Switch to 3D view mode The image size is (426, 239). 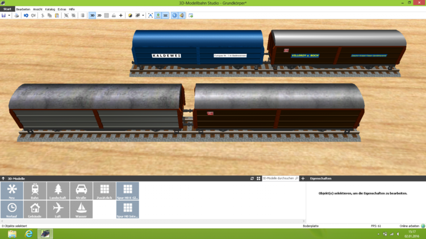tap(92, 15)
